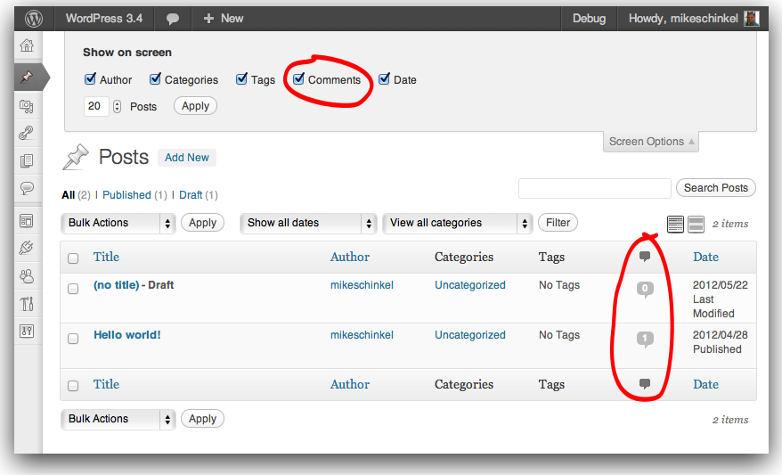Viewport: 782px width, 475px height.
Task: Open the Plugins plug sidebar icon
Action: 27,248
